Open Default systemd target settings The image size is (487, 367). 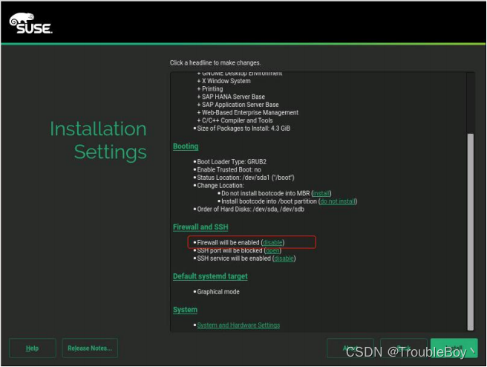point(210,276)
